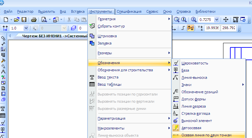
Task: Select Шероховатость in the submenu
Action: (x=209, y=63)
